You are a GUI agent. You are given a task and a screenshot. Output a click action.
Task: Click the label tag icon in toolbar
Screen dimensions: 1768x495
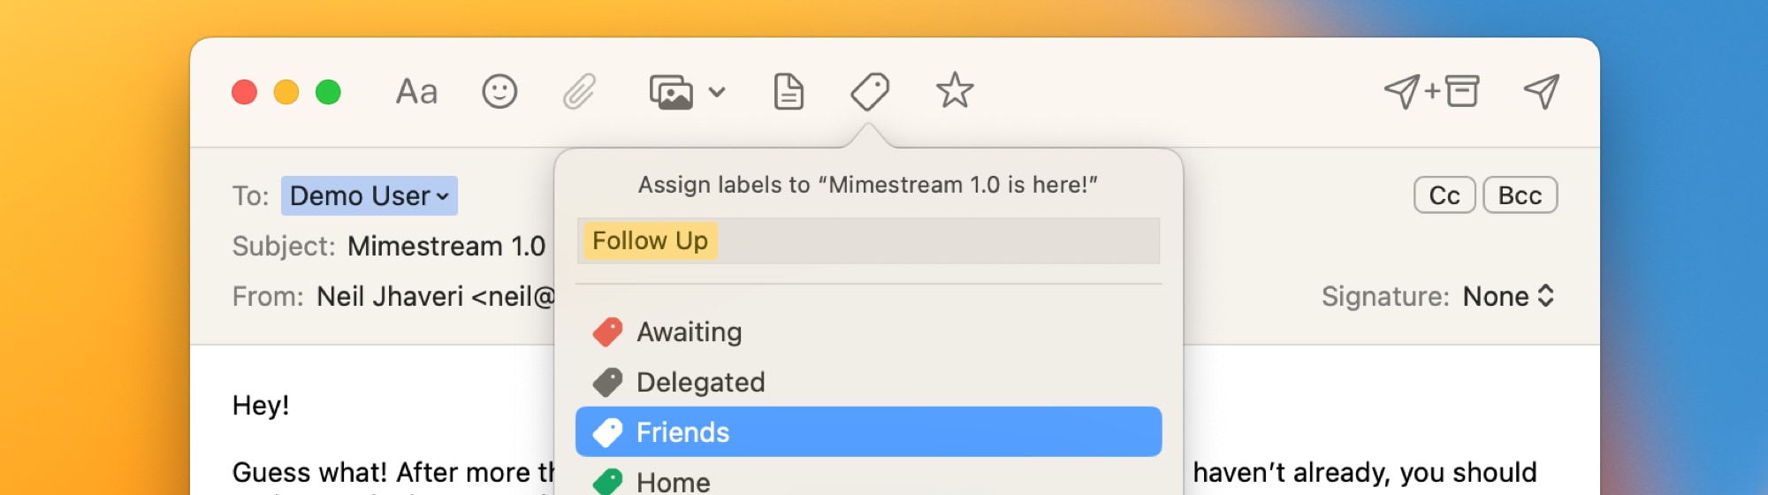pos(870,92)
